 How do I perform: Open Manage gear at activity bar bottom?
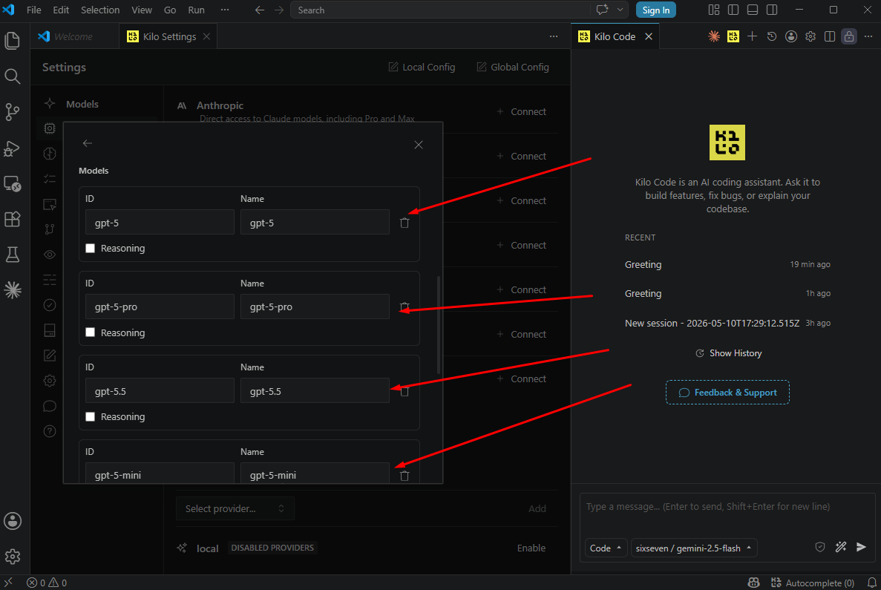(13, 557)
